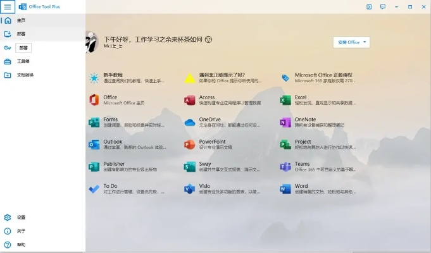This screenshot has height=253, width=431.
Task: Launch the Project app tile
Action: click(x=318, y=144)
